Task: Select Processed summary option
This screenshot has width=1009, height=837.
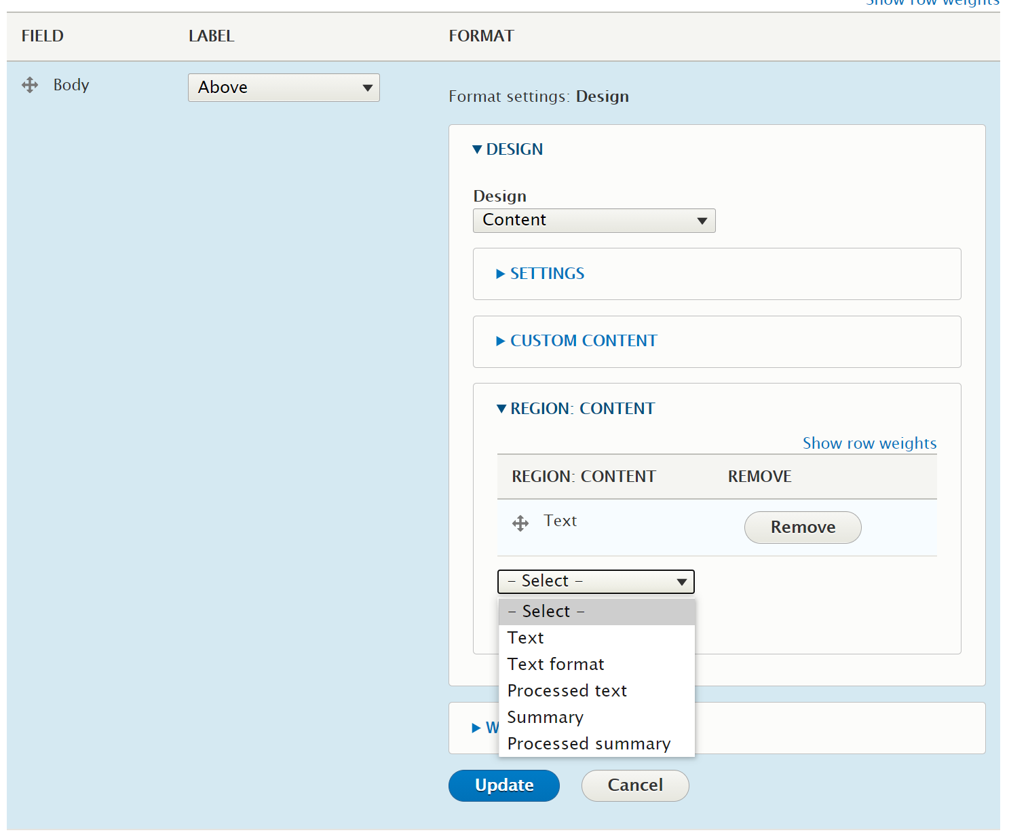Action: click(x=589, y=744)
